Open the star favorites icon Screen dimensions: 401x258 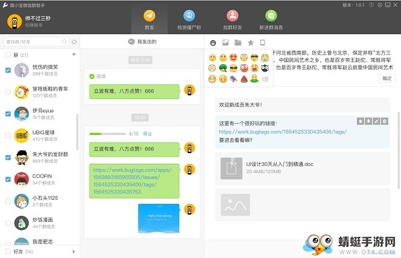pos(251,43)
